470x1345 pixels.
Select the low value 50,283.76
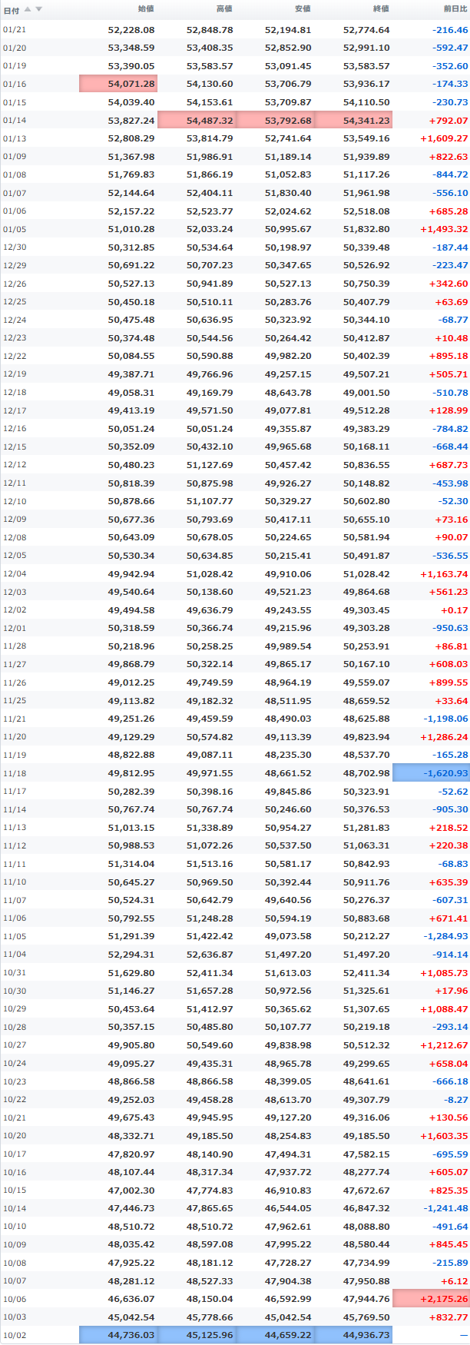click(x=288, y=302)
